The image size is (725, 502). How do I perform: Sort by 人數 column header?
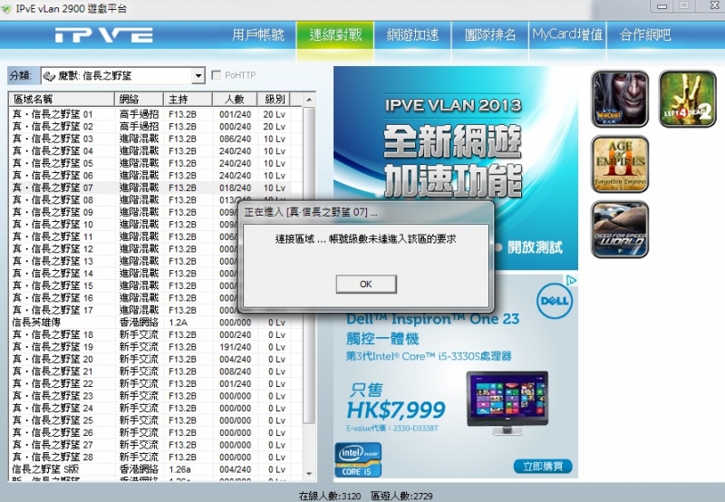click(235, 99)
